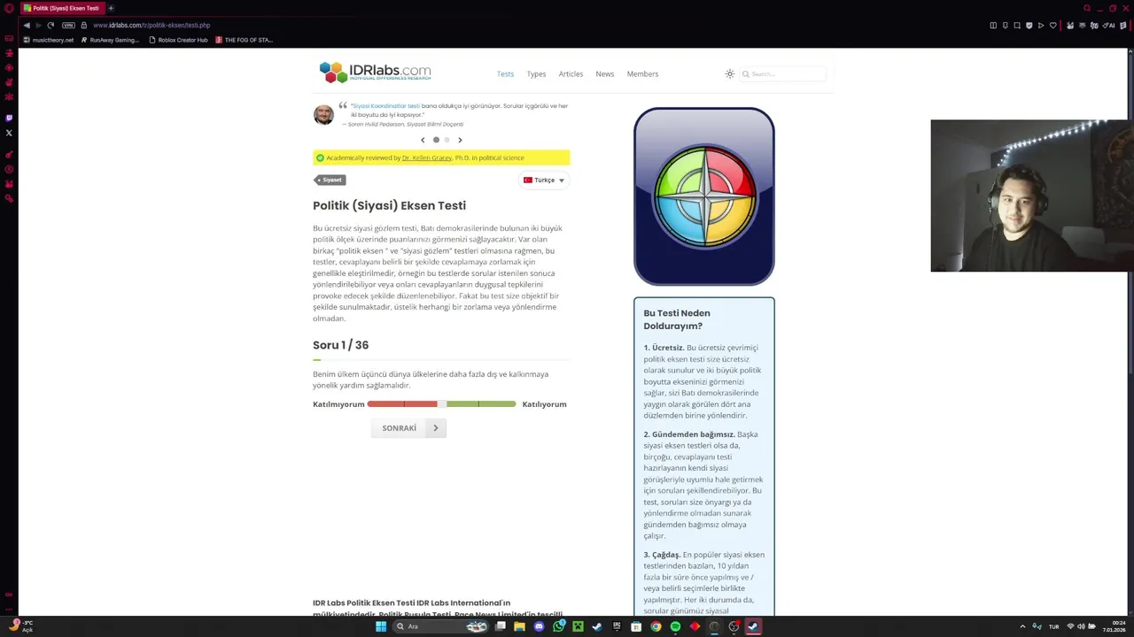Open THE FOG OF STA... bookmark
The width and height of the screenshot is (1134, 637).
click(x=245, y=40)
